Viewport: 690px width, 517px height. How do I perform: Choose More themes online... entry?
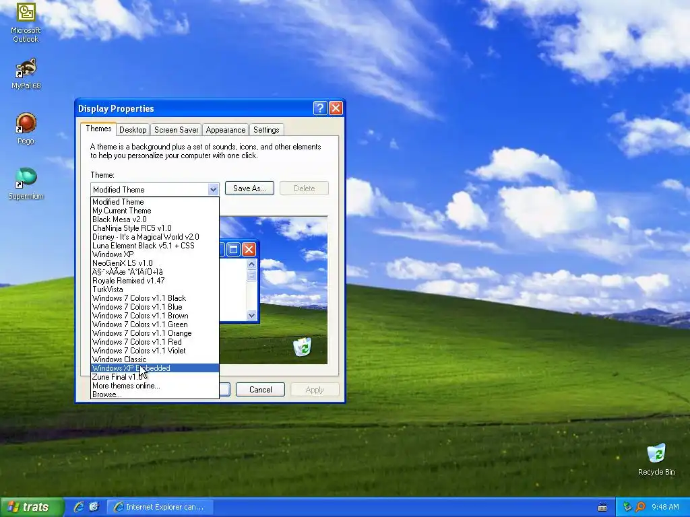pos(154,386)
